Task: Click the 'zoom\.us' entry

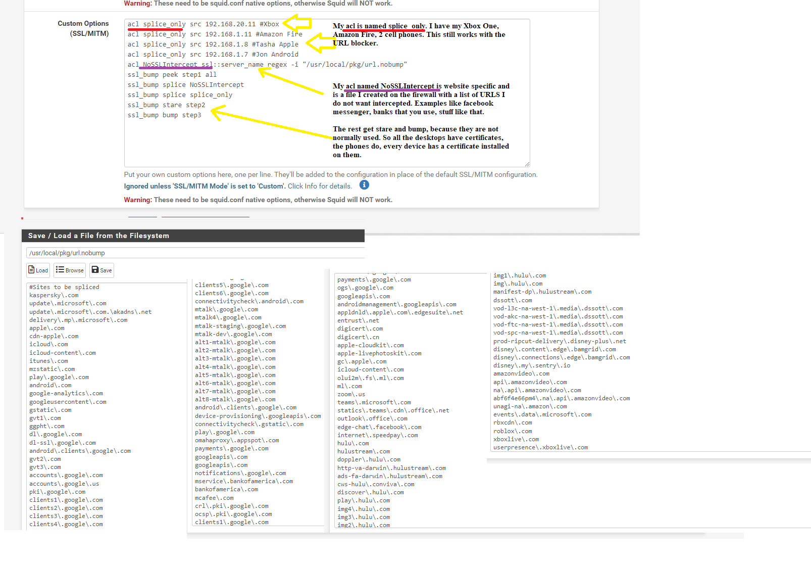Action: (x=351, y=394)
